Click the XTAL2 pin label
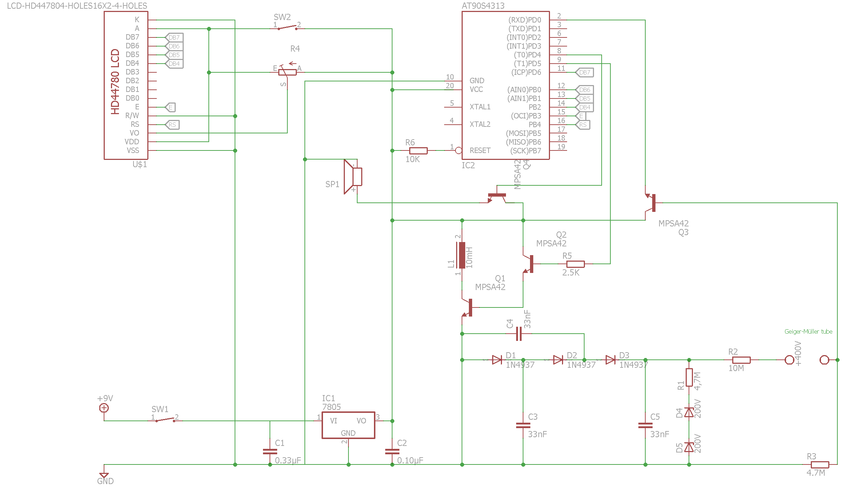 tap(480, 124)
